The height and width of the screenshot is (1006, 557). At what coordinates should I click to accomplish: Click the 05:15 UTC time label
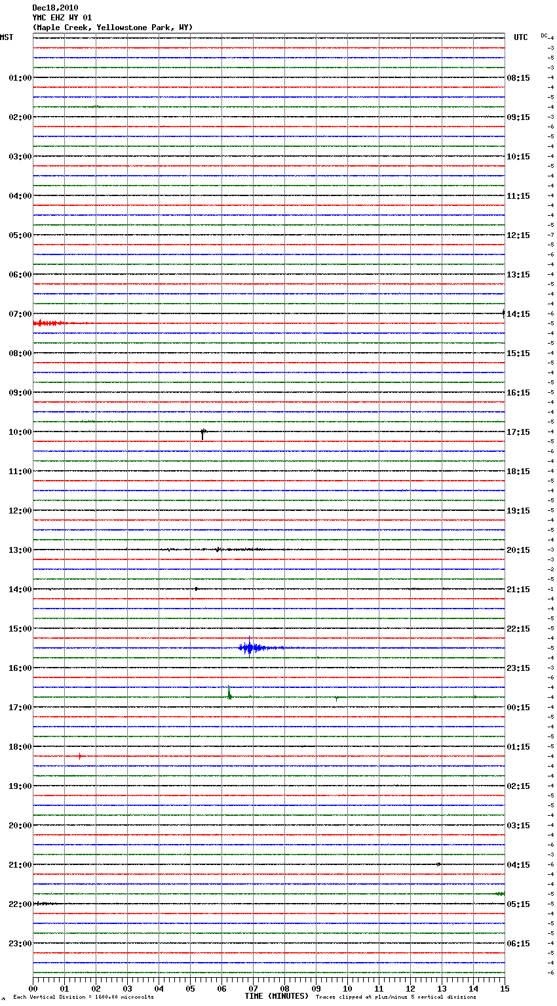tap(518, 904)
